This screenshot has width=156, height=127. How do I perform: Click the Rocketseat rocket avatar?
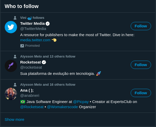(x=11, y=66)
